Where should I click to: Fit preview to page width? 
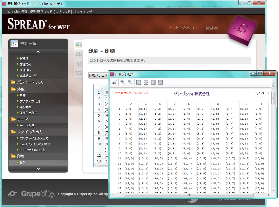coord(146,82)
